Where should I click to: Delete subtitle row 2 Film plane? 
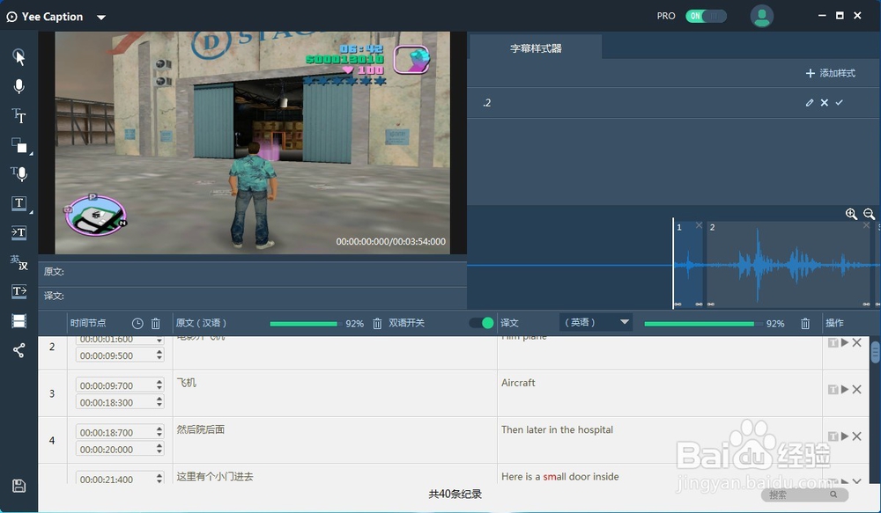[857, 342]
